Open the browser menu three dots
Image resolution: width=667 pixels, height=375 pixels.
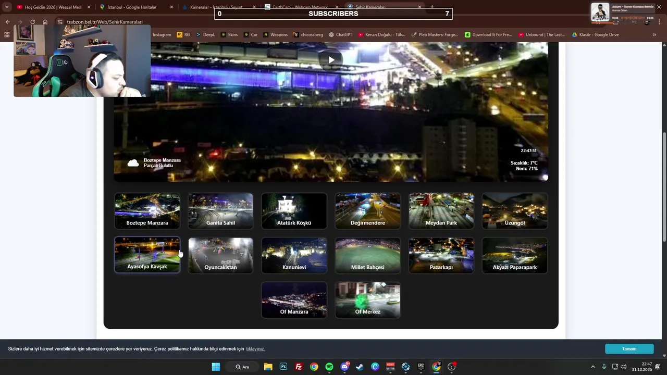click(660, 22)
